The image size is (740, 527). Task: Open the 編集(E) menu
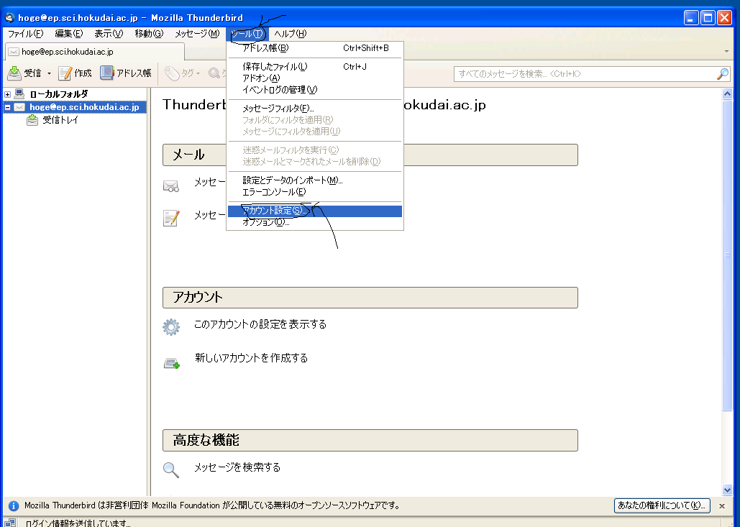(68, 34)
